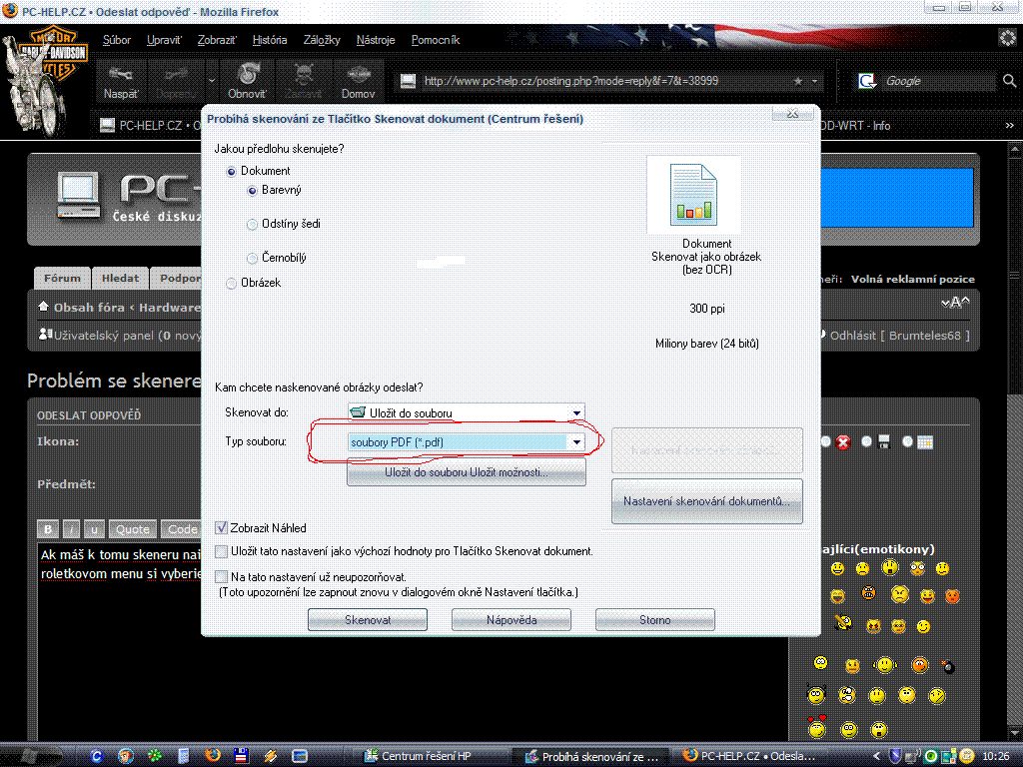Click the bold B formatting button
This screenshot has height=767, width=1023.
[x=48, y=529]
